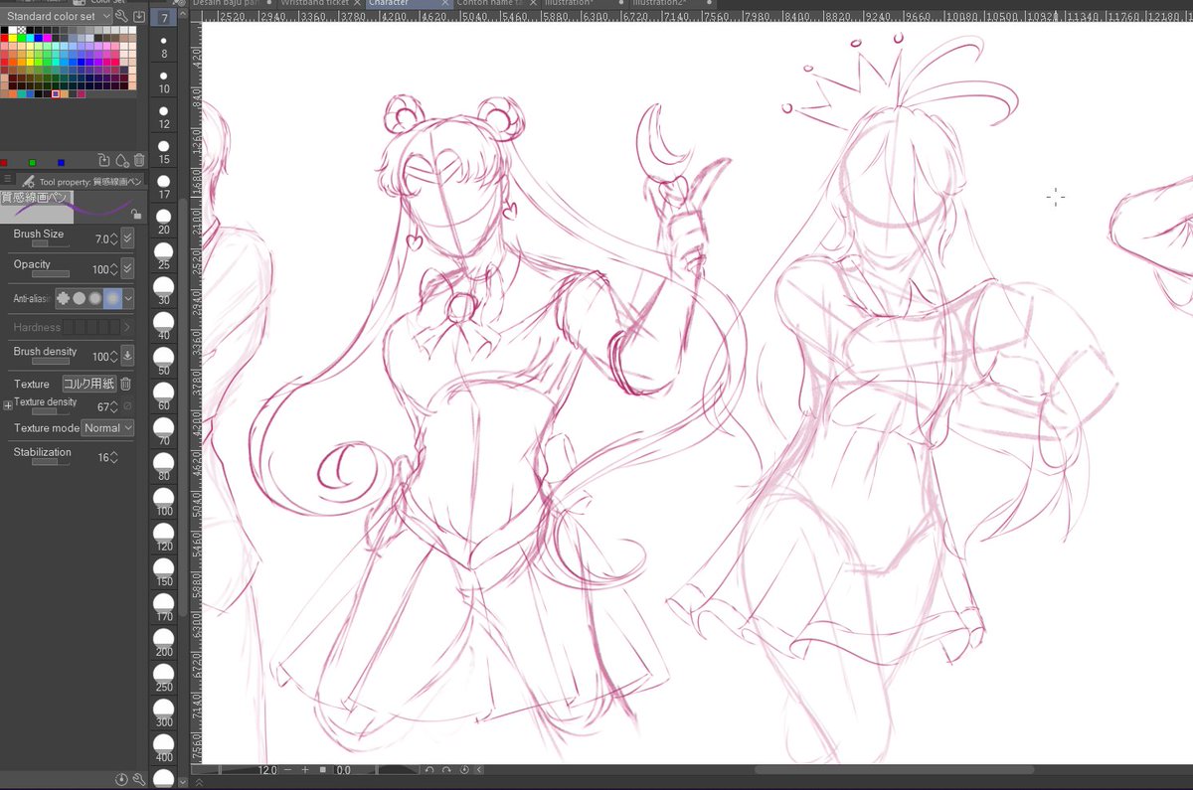Select weak anti-aliasing option
The width and height of the screenshot is (1193, 790).
80,298
